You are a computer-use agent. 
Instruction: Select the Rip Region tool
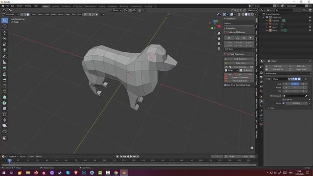click(x=4, y=132)
